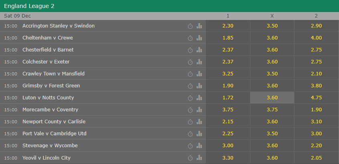Pick away odds 2.05 for Lincoln City
Image resolution: width=339 pixels, height=164 pixels.
[317, 158]
